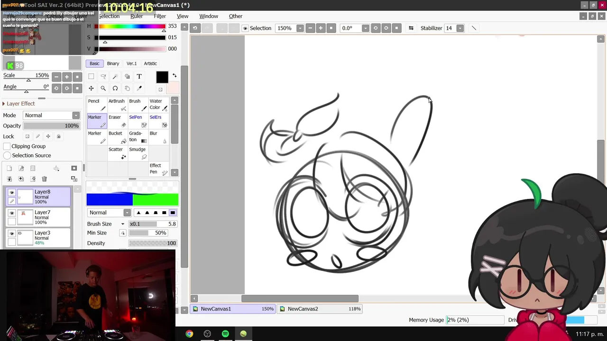This screenshot has width=607, height=341.
Task: Choose the SelPen tool
Action: click(138, 121)
